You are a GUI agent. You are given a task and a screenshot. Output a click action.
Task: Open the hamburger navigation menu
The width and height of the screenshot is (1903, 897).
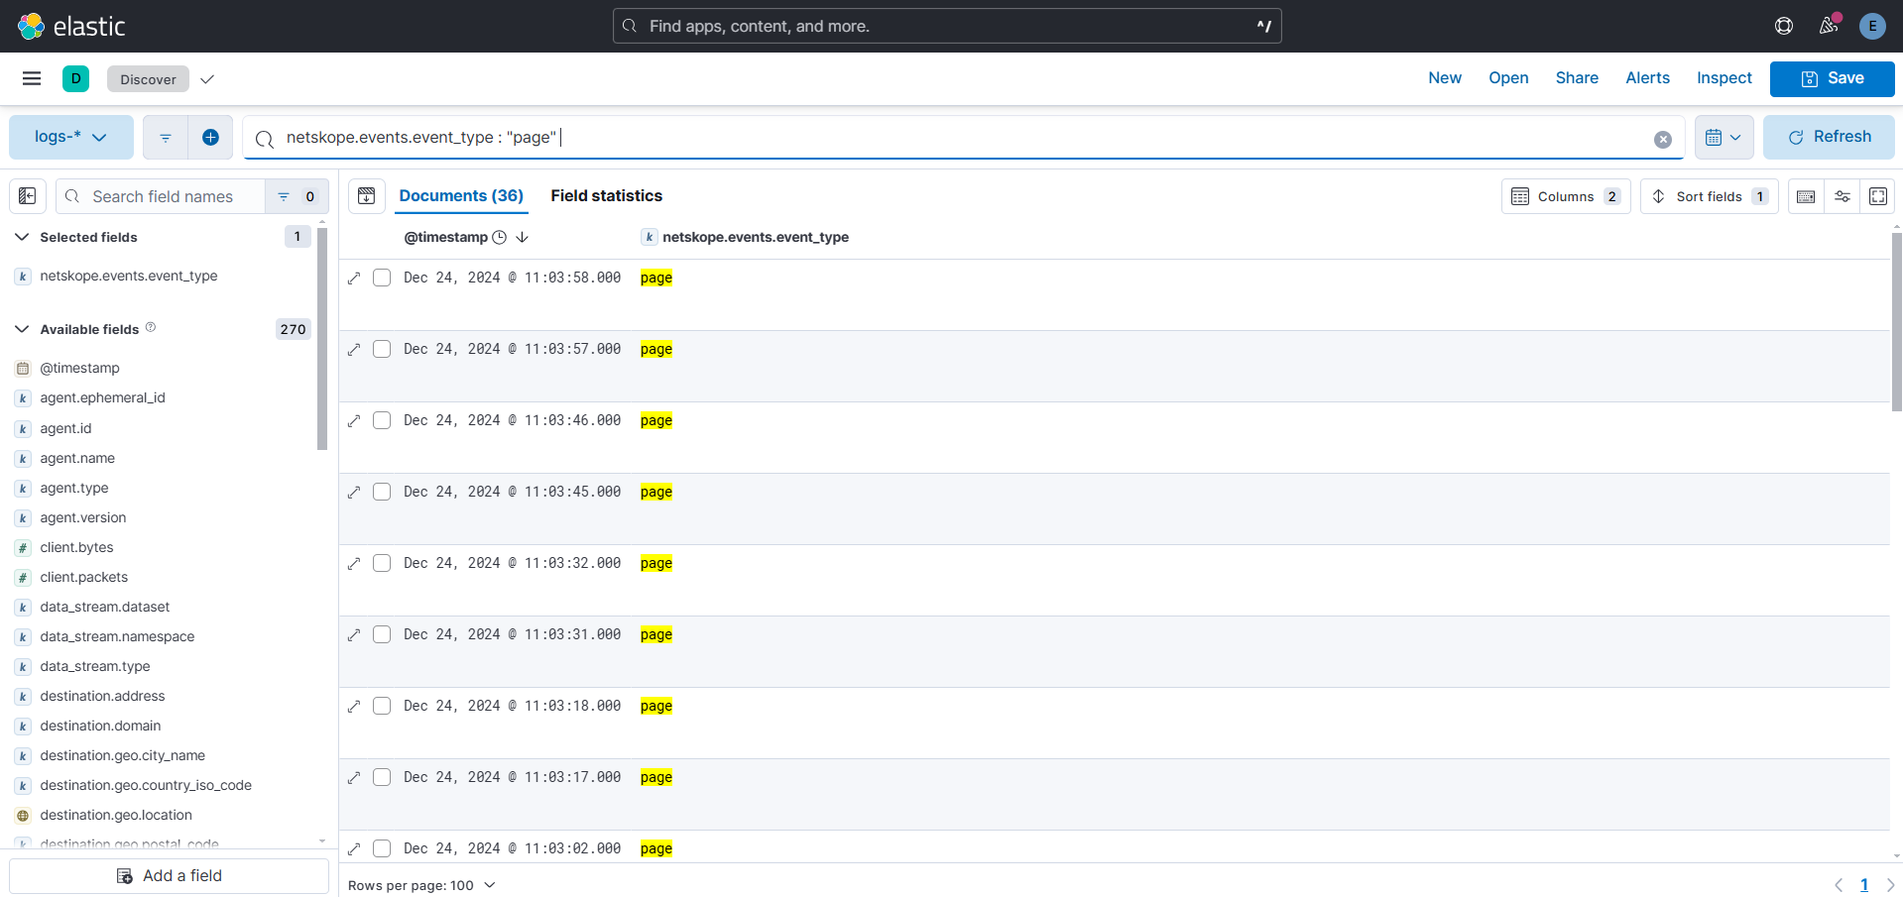coord(32,78)
